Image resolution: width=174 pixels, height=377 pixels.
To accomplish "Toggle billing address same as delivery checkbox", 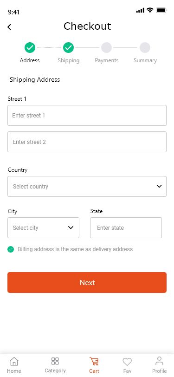I will point(11,249).
